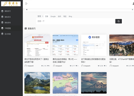Switch to the Google search tab
Screen dimensions: 134x96
tap(53, 16)
